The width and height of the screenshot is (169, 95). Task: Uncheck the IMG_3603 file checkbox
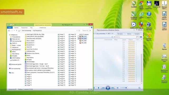pyautogui.click(x=79, y=39)
